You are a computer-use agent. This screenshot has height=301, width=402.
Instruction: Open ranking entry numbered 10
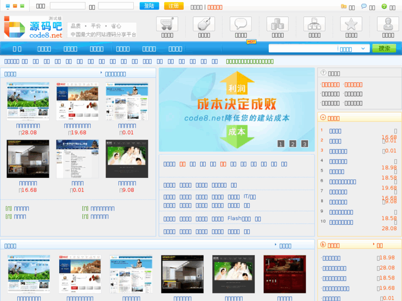pos(341,223)
